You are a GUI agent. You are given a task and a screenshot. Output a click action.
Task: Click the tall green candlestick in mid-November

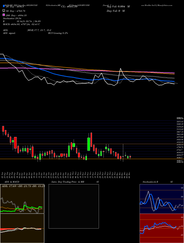[x=89, y=144]
